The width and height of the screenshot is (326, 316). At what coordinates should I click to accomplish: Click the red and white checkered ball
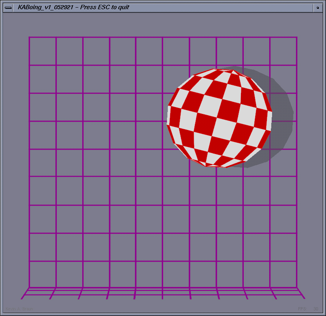coord(219,118)
